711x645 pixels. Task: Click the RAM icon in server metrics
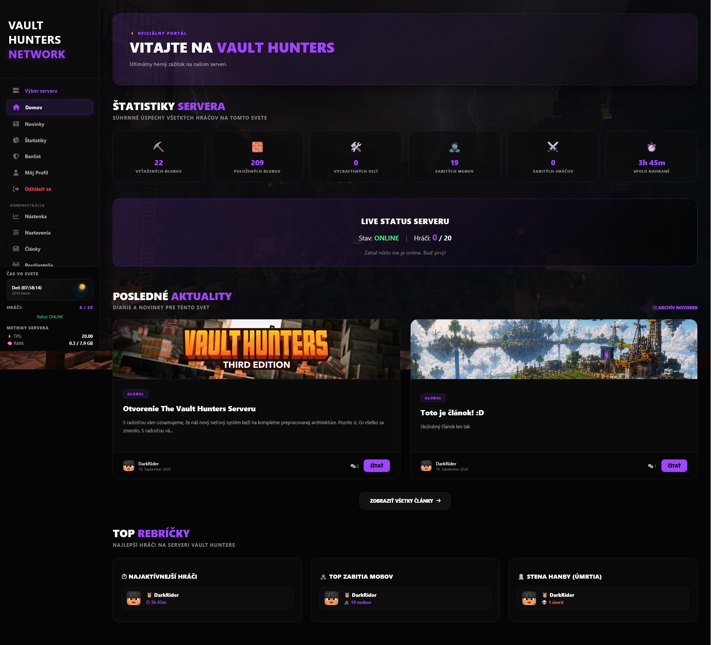pyautogui.click(x=10, y=343)
